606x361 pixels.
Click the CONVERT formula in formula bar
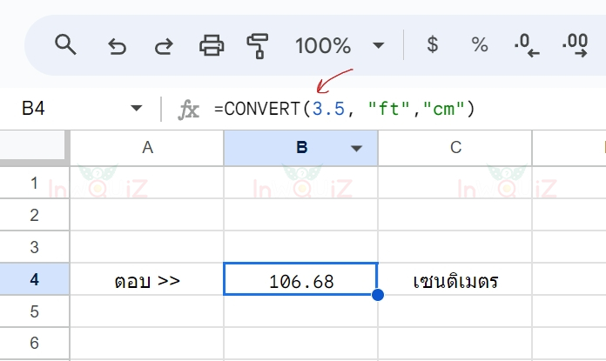(x=344, y=109)
